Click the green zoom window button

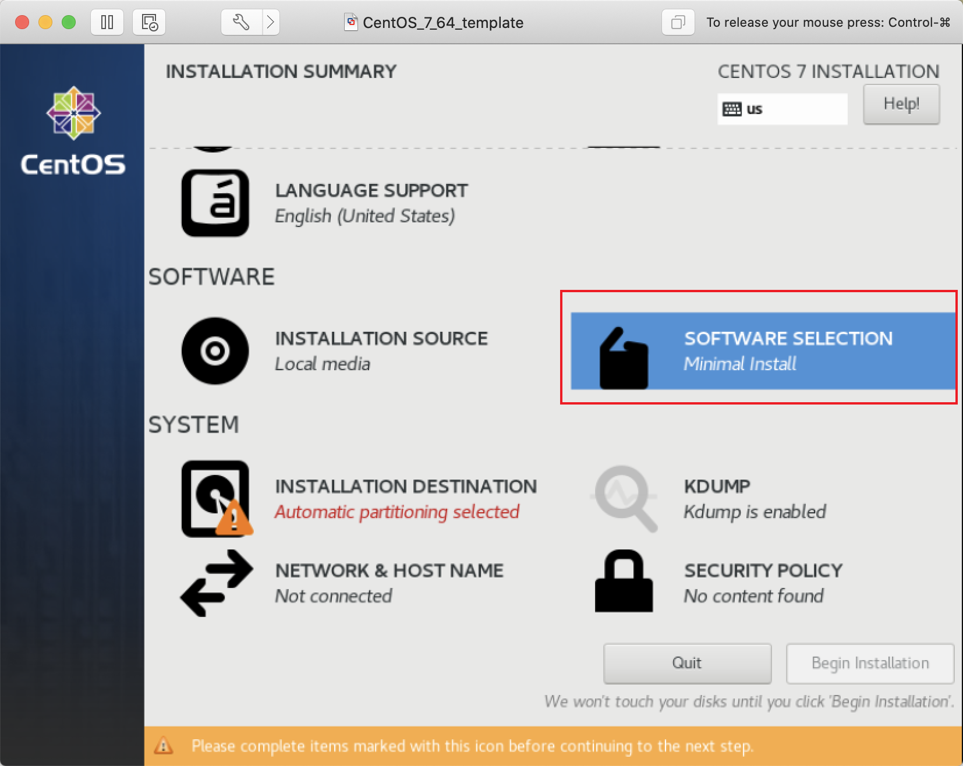[69, 23]
